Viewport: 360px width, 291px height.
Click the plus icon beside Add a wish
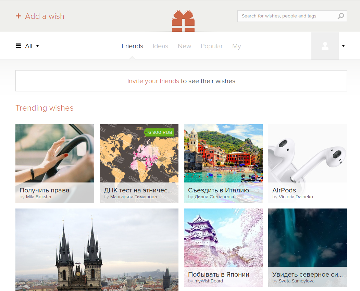pos(18,16)
